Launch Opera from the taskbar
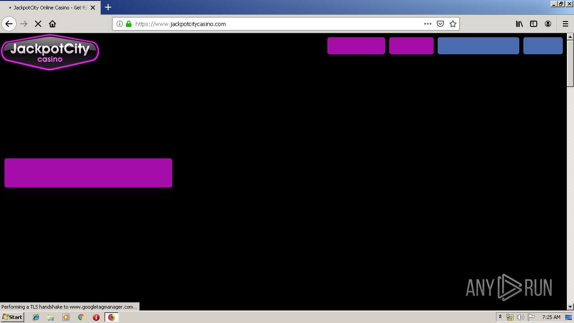The image size is (574, 323). [96, 317]
